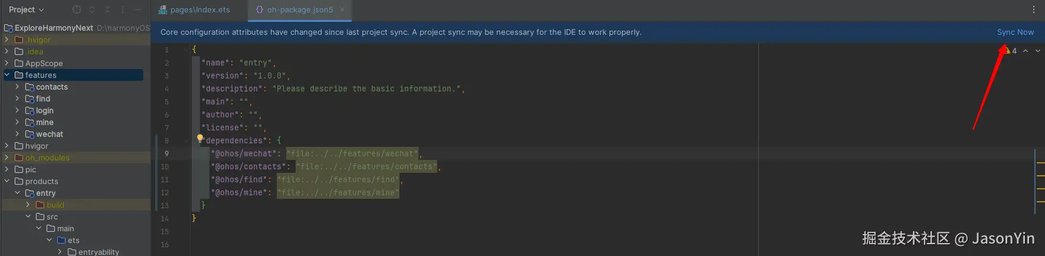
Task: Click the warning stripe on right scrollbar
Action: (x=1040, y=162)
